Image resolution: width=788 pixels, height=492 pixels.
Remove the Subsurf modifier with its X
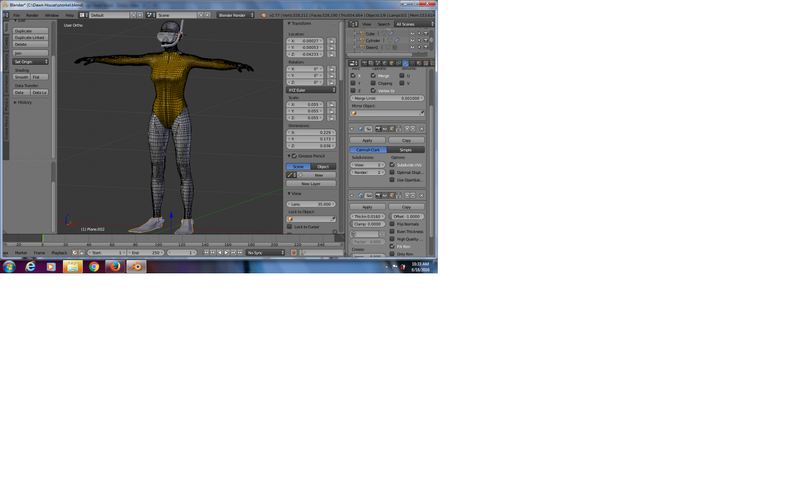point(422,129)
